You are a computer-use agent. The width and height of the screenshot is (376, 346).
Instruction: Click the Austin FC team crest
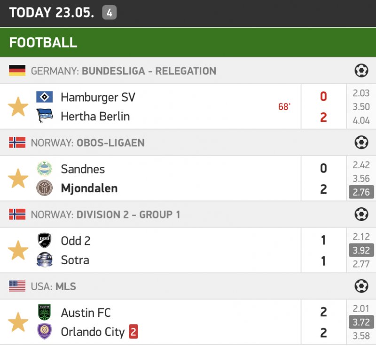[x=45, y=312]
